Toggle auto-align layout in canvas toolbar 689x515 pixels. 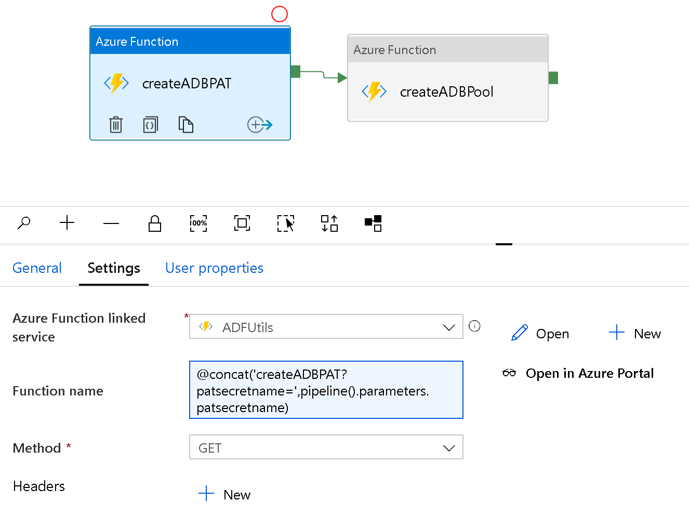coord(329,223)
